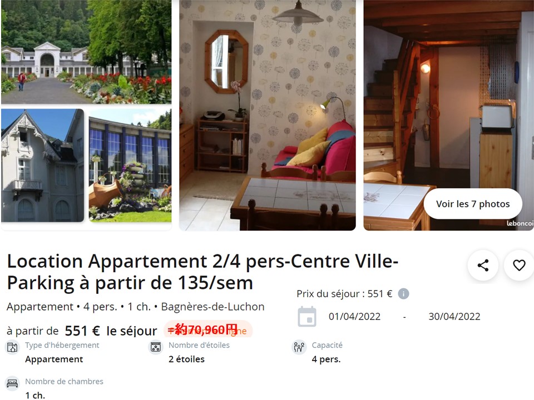Save listing with the heart icon
This screenshot has height=400, width=534.
519,266
